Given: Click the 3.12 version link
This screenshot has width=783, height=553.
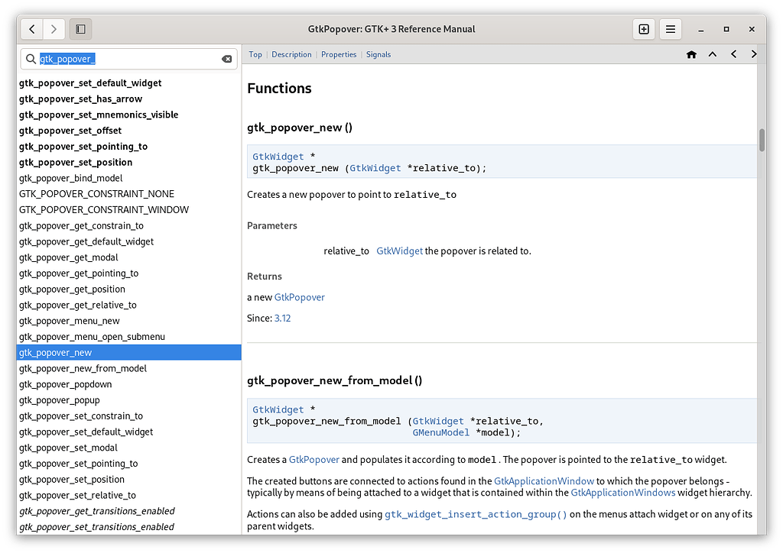Looking at the screenshot, I should [x=281, y=318].
